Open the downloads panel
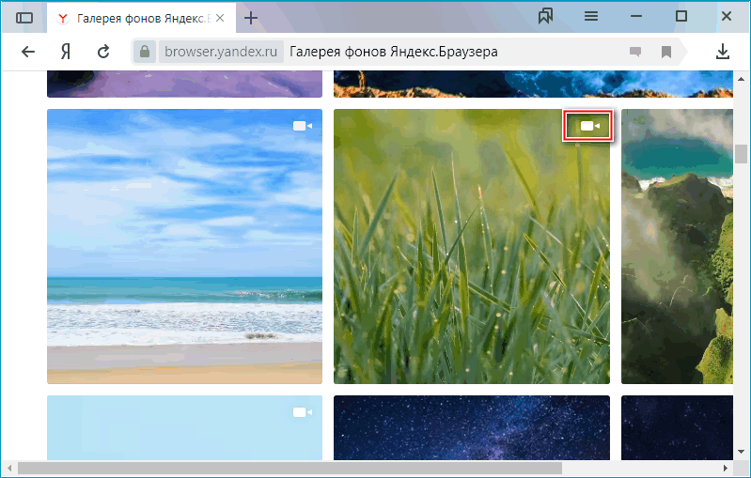Screen dimensions: 751x478 click(x=723, y=52)
